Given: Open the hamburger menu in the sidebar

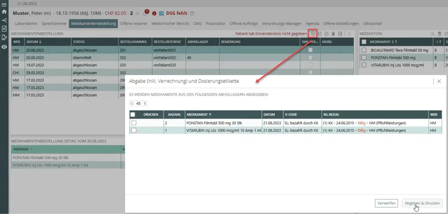Looking at the screenshot, I should 4,5.
